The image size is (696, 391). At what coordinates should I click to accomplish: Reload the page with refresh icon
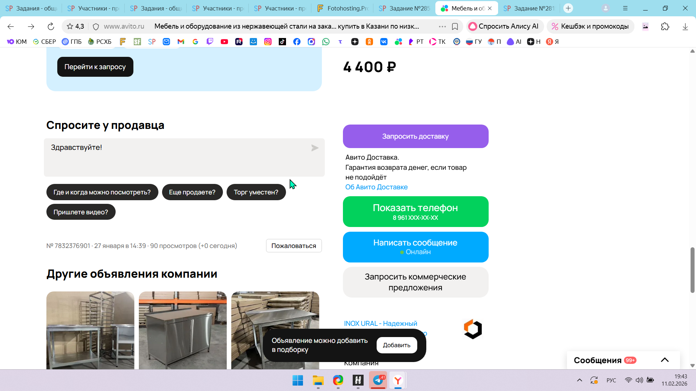click(x=51, y=26)
